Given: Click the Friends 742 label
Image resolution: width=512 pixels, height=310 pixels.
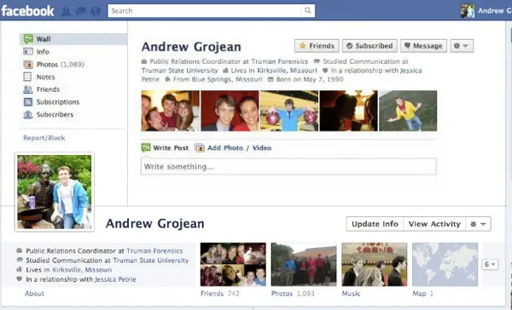Looking at the screenshot, I should coord(220,293).
